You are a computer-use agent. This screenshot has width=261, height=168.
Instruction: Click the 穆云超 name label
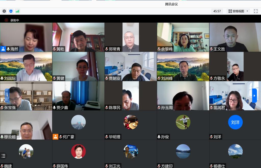click(x=10, y=137)
